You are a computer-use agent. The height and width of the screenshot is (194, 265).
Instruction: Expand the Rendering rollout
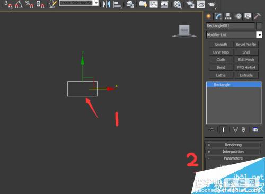coord(233,145)
